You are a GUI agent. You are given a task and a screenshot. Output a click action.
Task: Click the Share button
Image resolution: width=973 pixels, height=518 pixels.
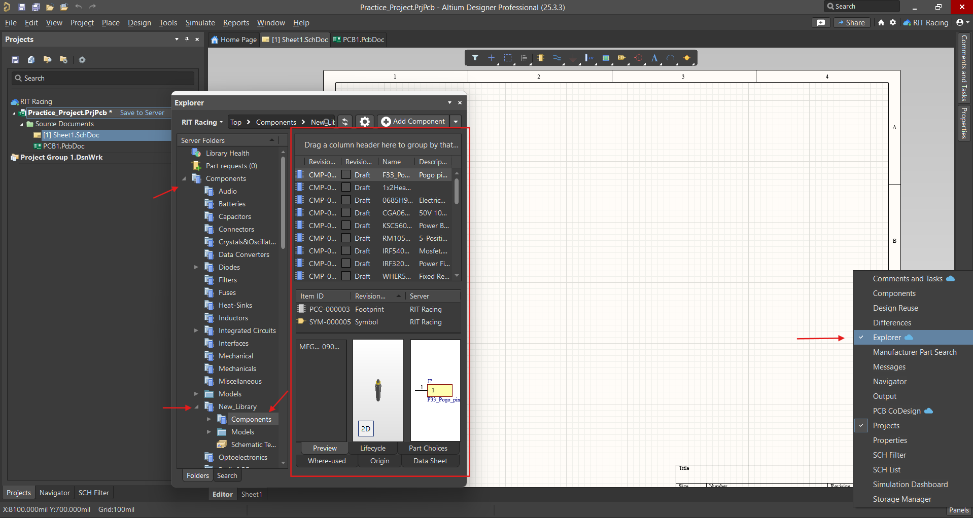tap(852, 23)
